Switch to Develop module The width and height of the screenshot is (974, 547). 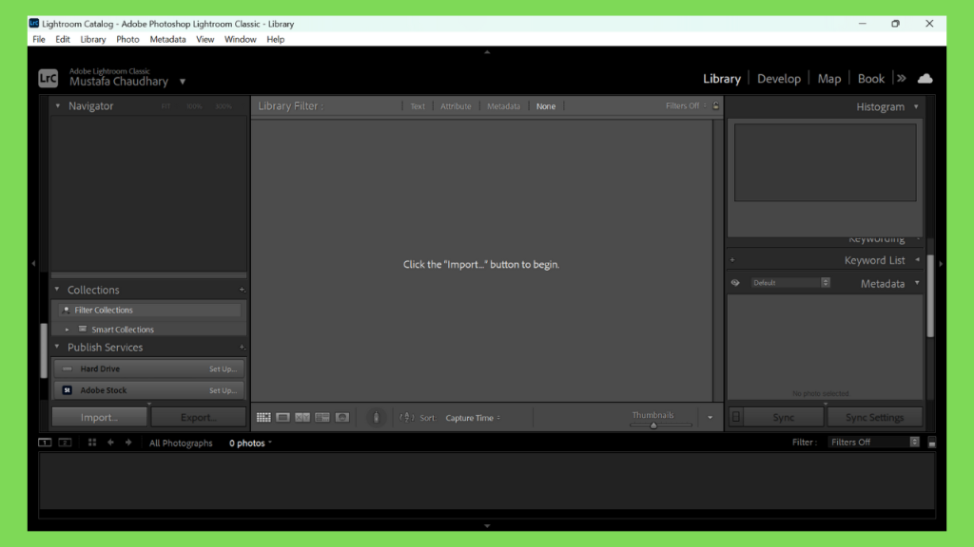tap(778, 79)
